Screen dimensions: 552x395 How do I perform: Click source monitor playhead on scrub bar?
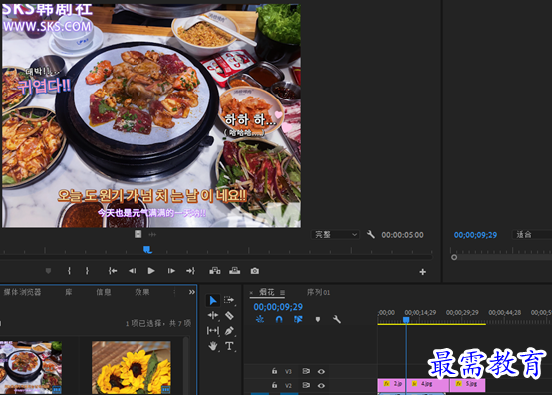pos(147,249)
